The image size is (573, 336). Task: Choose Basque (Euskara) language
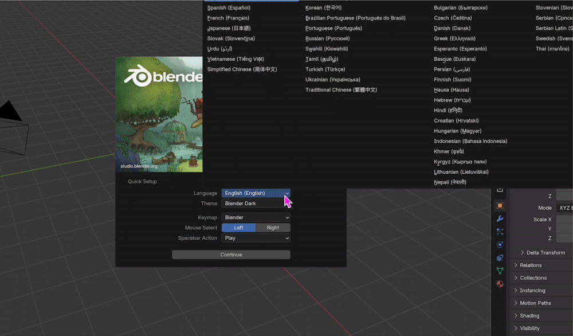[x=454, y=59]
